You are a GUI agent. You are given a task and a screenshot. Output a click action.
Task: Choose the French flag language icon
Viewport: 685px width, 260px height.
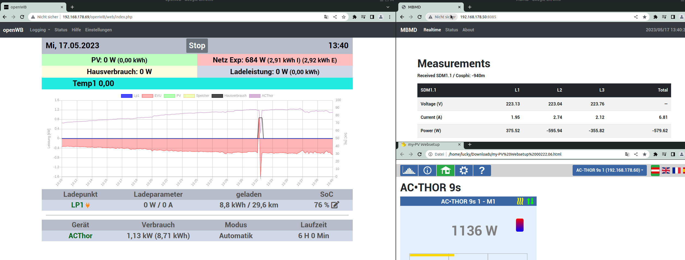(x=676, y=171)
